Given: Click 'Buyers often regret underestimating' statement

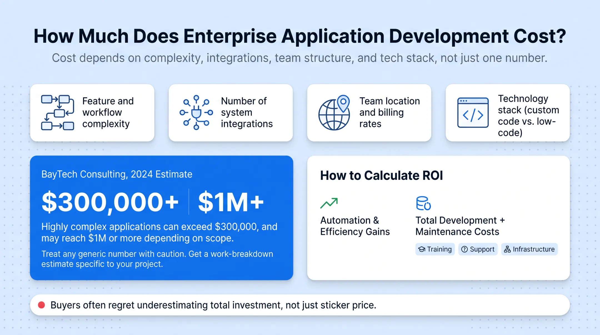Looking at the screenshot, I should tap(213, 305).
